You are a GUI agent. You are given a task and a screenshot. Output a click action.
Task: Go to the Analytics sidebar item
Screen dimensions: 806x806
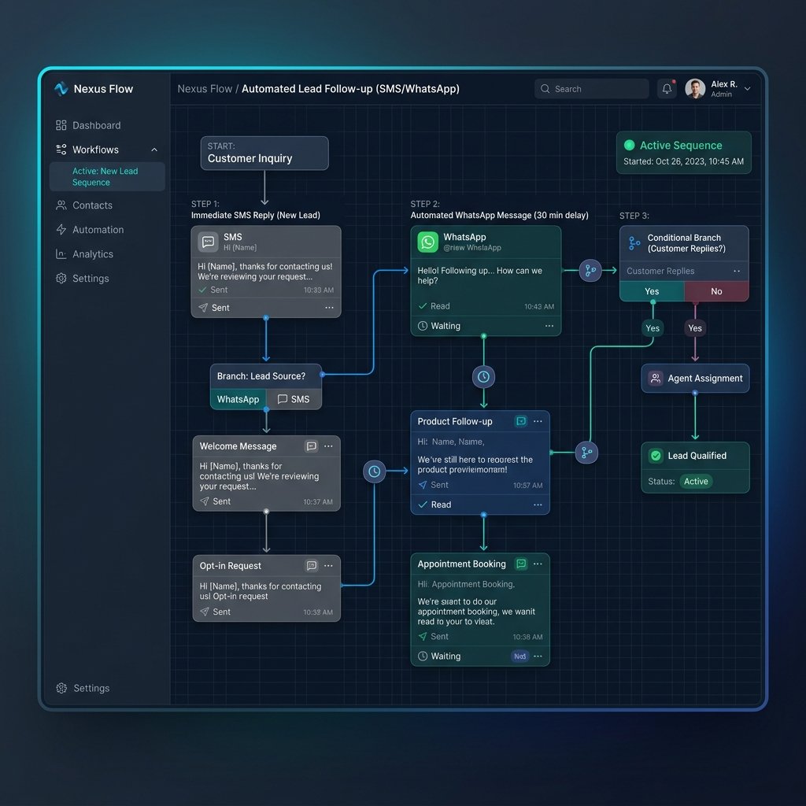point(92,254)
